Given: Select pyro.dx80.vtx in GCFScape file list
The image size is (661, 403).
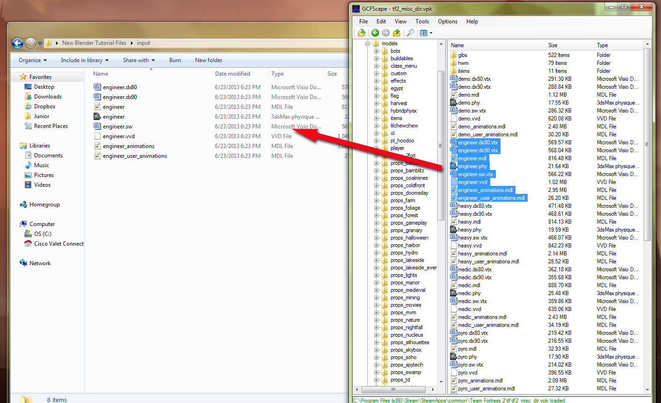Looking at the screenshot, I should [473, 333].
